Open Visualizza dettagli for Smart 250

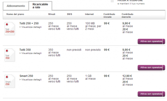click(x=30, y=80)
